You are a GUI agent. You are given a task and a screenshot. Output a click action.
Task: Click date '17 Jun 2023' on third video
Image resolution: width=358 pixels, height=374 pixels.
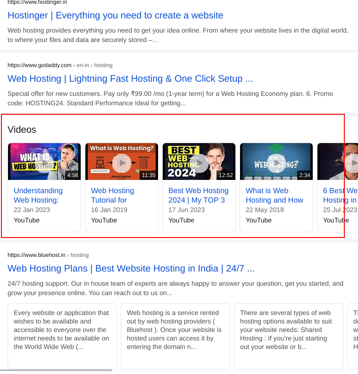click(186, 210)
